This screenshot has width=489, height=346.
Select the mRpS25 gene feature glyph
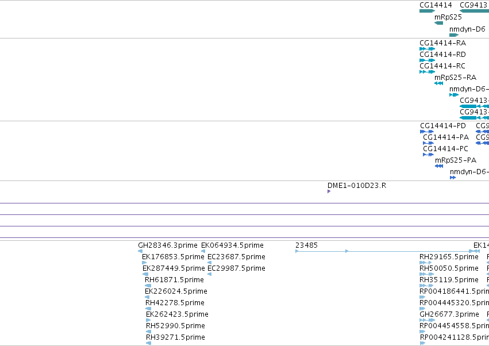pyautogui.click(x=439, y=23)
